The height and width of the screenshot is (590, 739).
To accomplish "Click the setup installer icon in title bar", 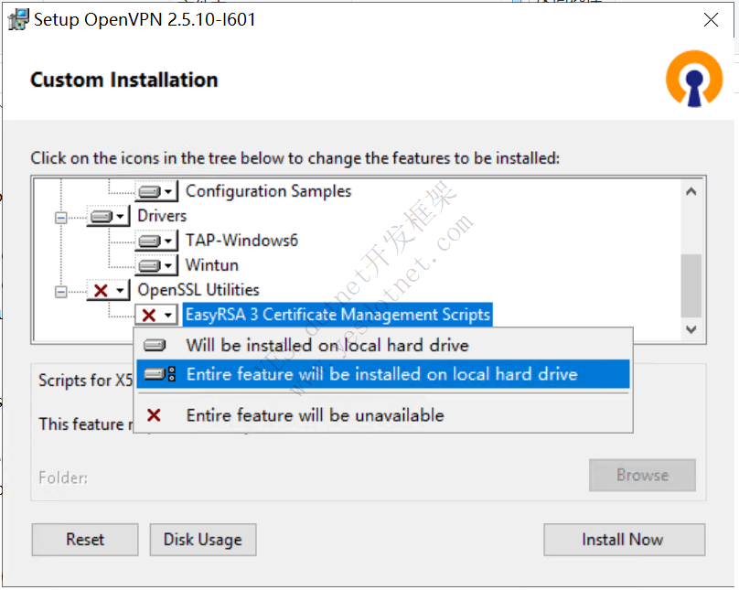I will pyautogui.click(x=18, y=20).
